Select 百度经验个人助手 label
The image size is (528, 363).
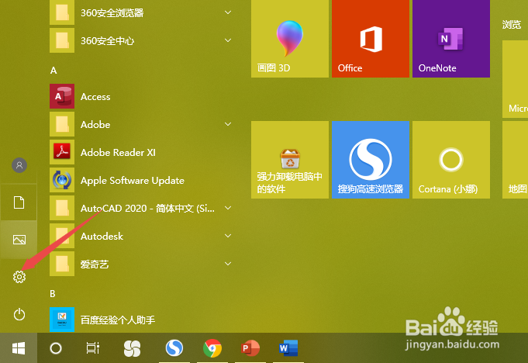pos(118,320)
